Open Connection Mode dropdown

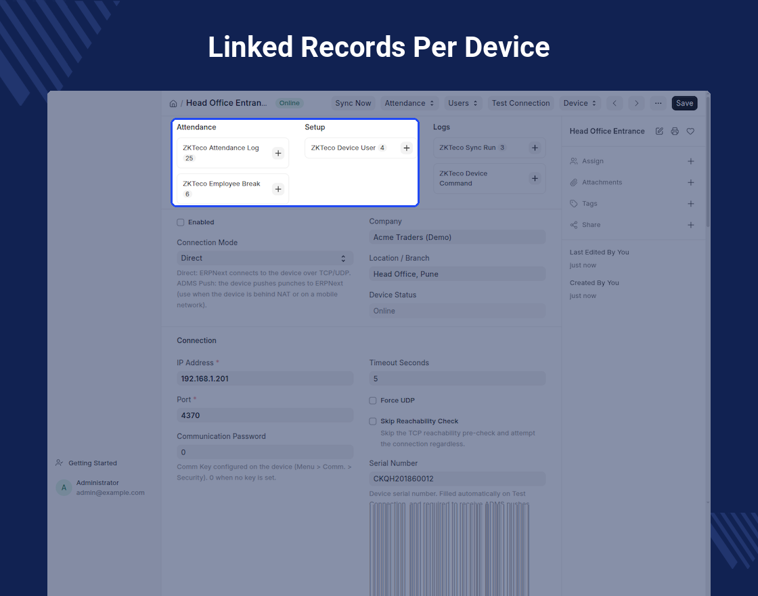pos(265,258)
